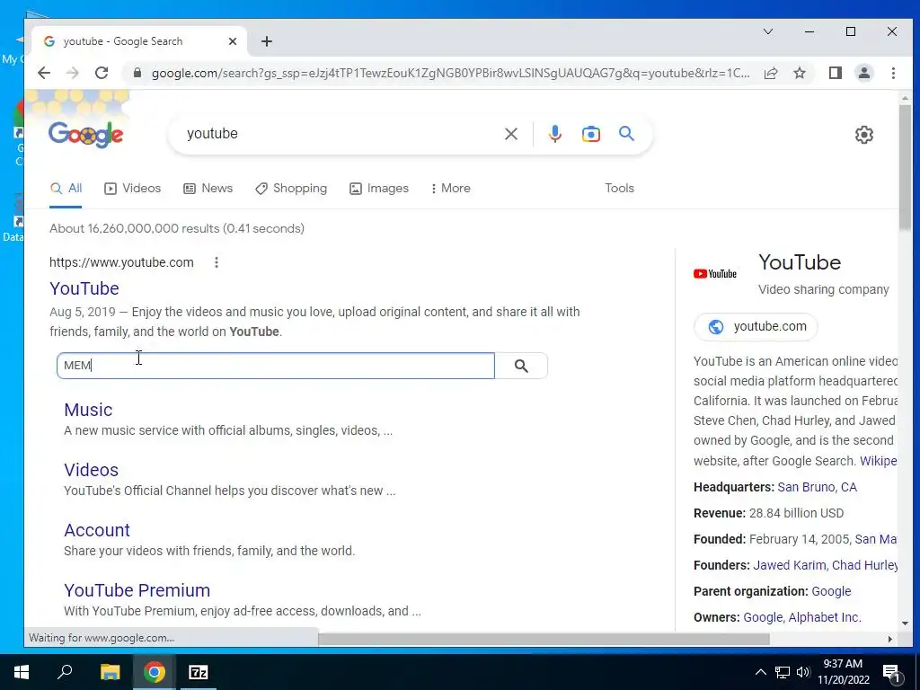Open the Account sitelink
Screen dimensions: 920x690
point(97,530)
